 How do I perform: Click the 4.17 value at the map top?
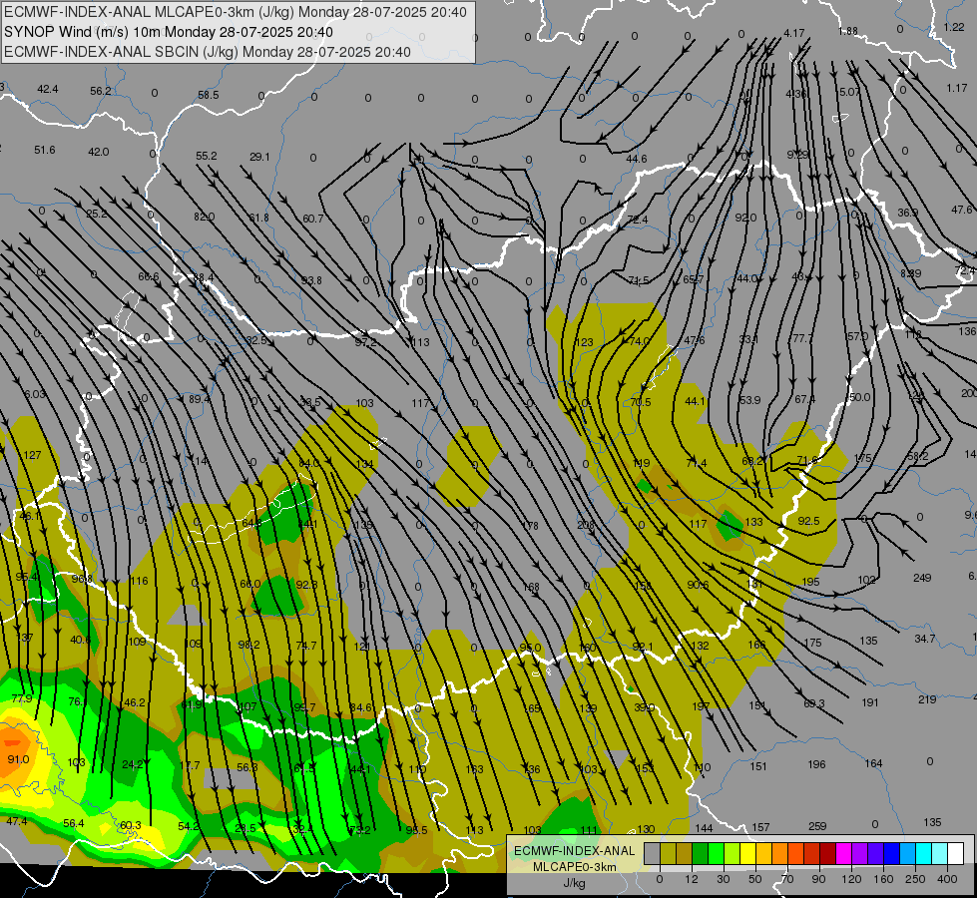pos(793,33)
